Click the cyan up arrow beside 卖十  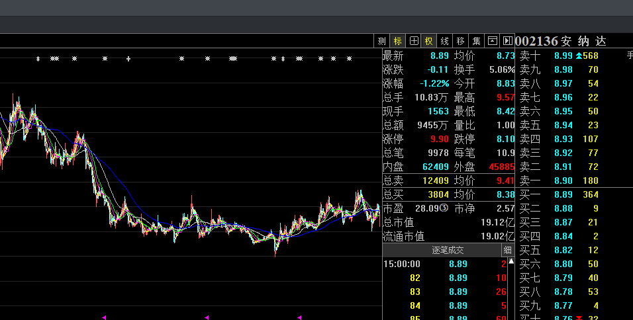tap(579, 56)
